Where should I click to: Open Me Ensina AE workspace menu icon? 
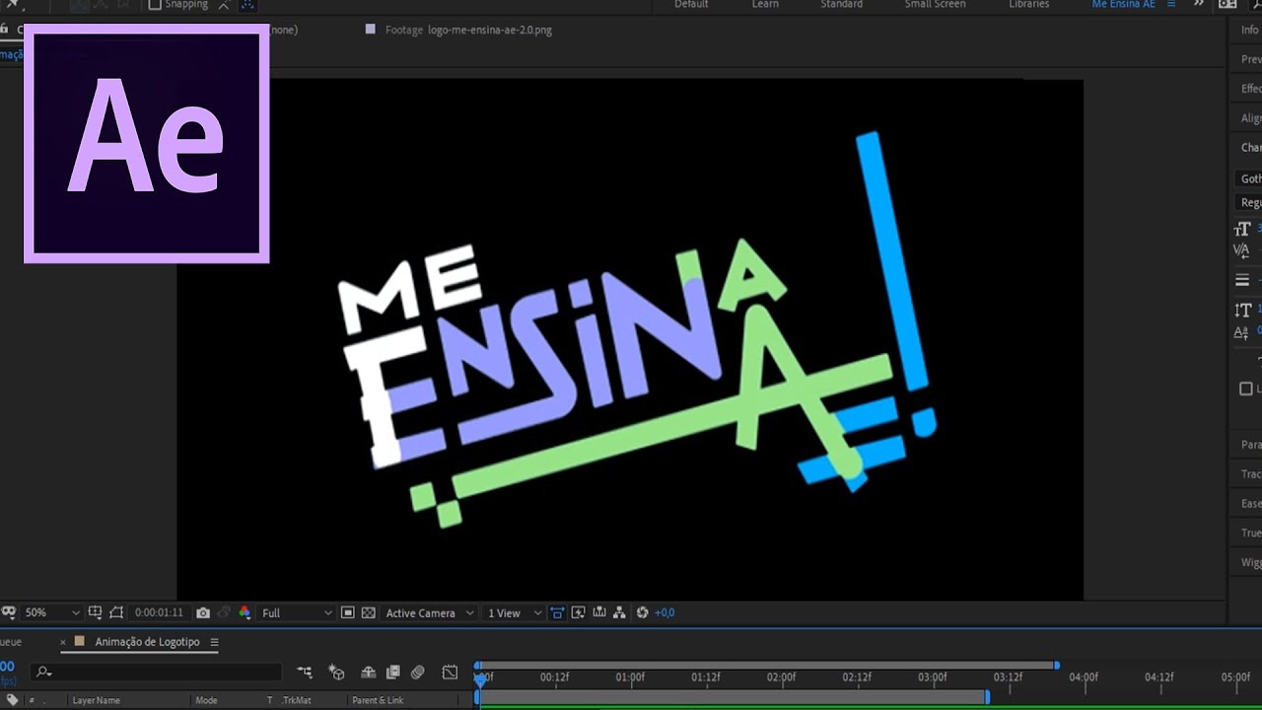[x=1171, y=5]
